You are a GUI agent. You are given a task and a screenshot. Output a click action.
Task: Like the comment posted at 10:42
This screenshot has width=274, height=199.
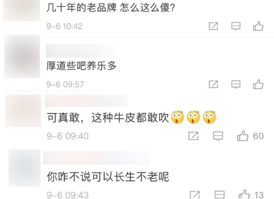pos(258,26)
